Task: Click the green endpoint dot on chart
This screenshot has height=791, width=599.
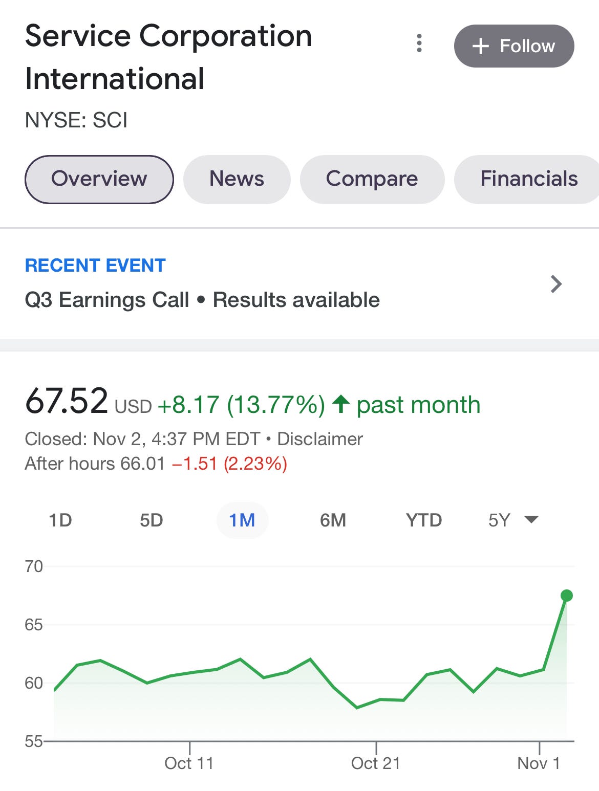Action: coord(566,596)
